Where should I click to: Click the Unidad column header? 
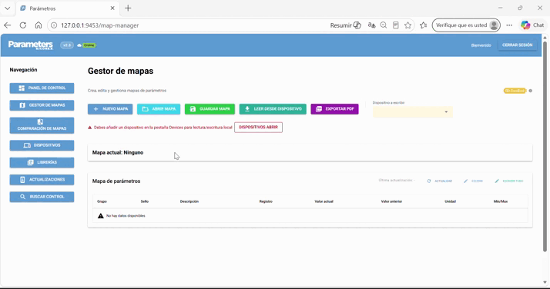pos(450,201)
